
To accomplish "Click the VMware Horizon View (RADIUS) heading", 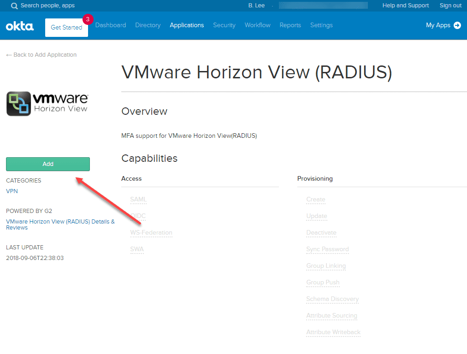I will click(257, 72).
